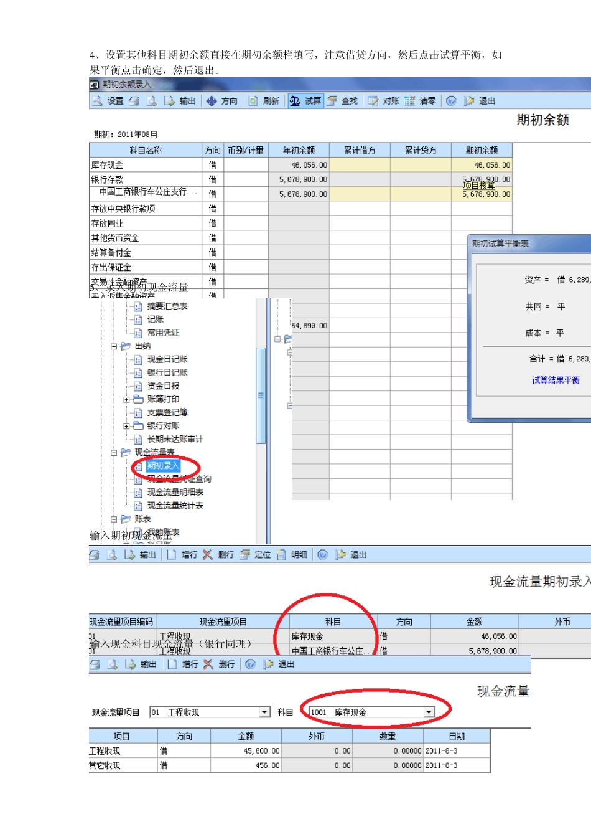The image size is (591, 837).
Task: Click the 科目名称 column header
Action: (x=146, y=150)
